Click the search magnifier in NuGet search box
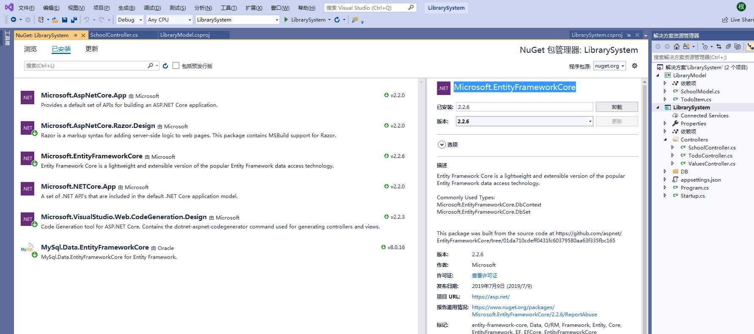The width and height of the screenshot is (754, 334). (150, 65)
